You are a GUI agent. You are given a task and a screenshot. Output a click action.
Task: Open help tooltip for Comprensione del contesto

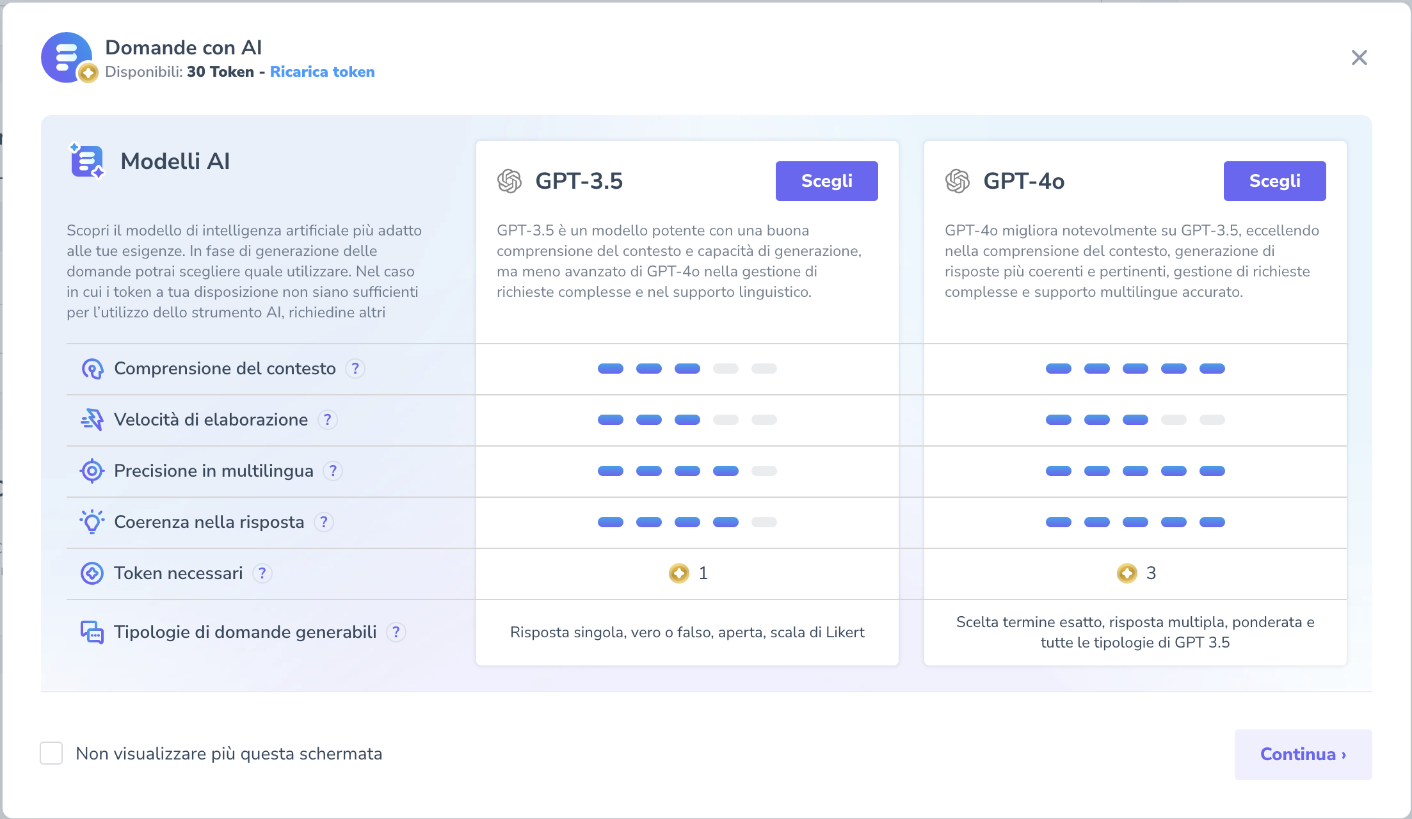tap(355, 369)
